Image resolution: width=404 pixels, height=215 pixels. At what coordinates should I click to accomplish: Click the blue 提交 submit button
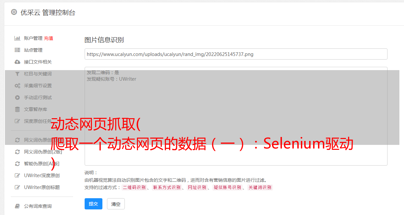coord(94,204)
